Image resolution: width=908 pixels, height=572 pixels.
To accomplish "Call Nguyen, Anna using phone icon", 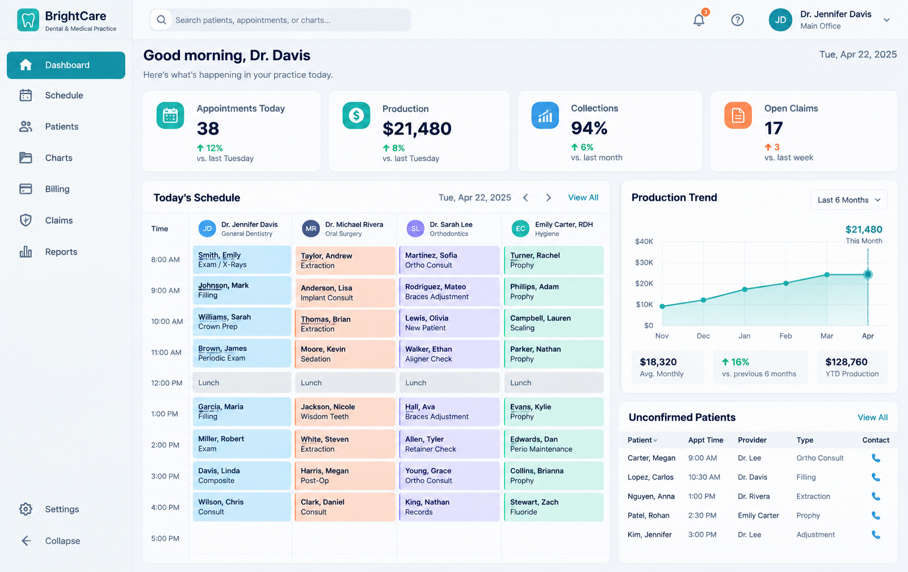I will (x=876, y=497).
